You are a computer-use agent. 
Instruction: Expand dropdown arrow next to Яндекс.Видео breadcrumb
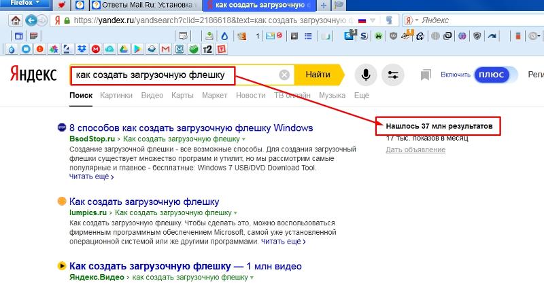[x=252, y=278]
